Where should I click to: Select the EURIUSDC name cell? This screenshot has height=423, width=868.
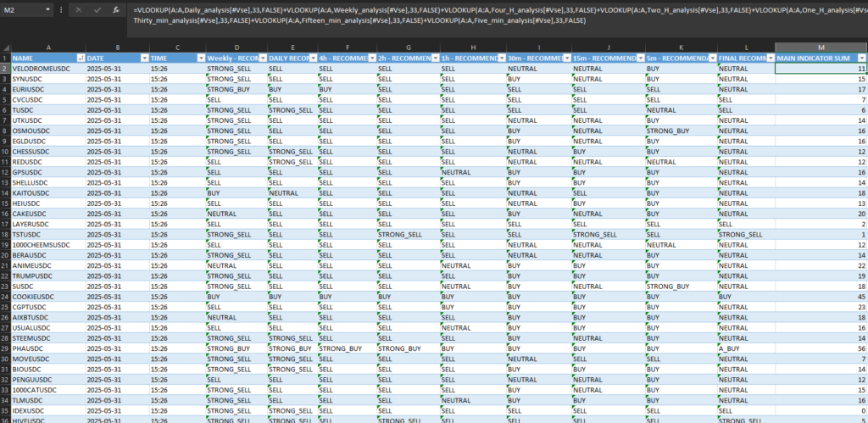point(48,89)
